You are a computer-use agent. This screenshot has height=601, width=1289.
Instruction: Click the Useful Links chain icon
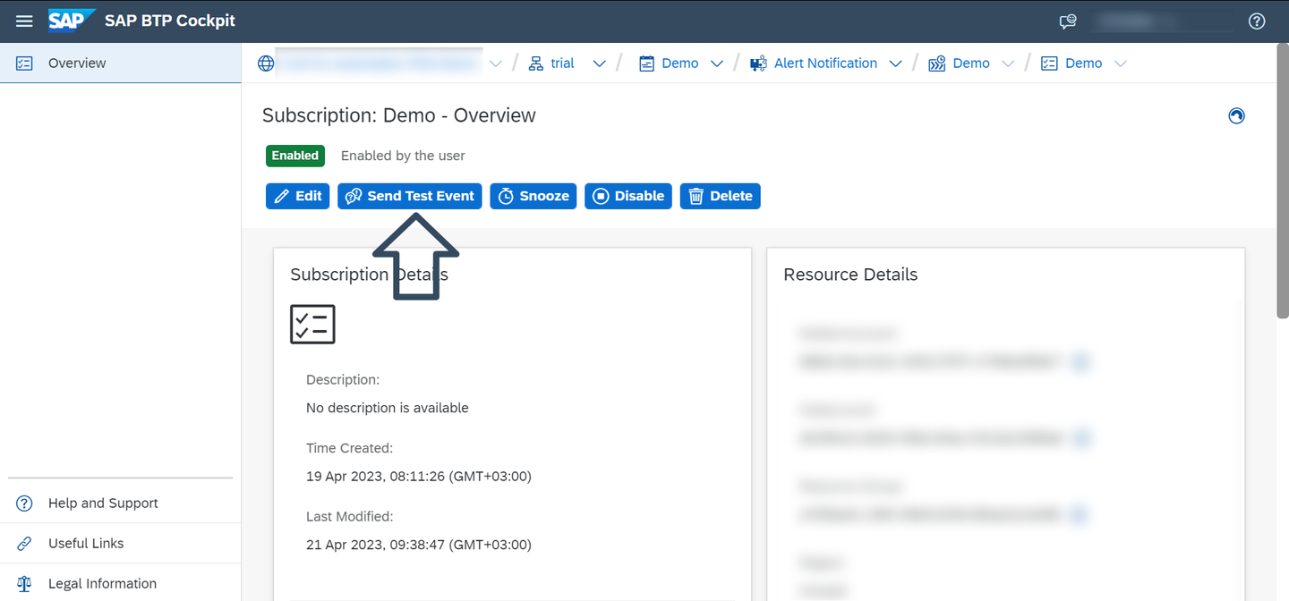coord(24,544)
